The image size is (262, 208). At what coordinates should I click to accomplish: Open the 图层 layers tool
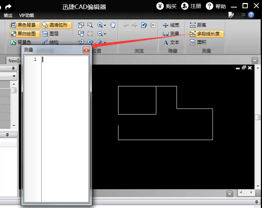point(50,34)
